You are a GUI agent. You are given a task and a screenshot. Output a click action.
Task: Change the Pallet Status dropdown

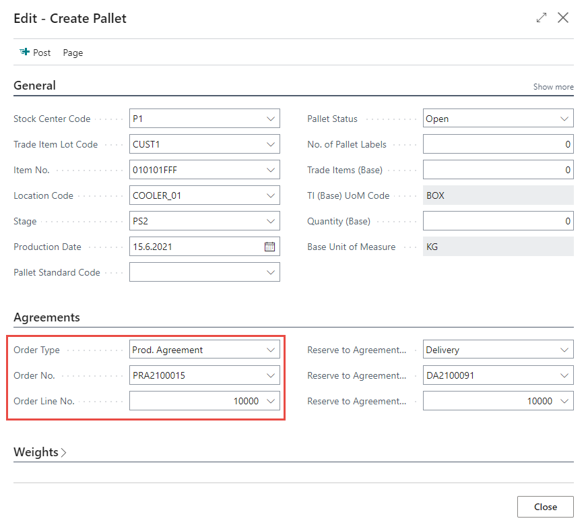tap(564, 119)
